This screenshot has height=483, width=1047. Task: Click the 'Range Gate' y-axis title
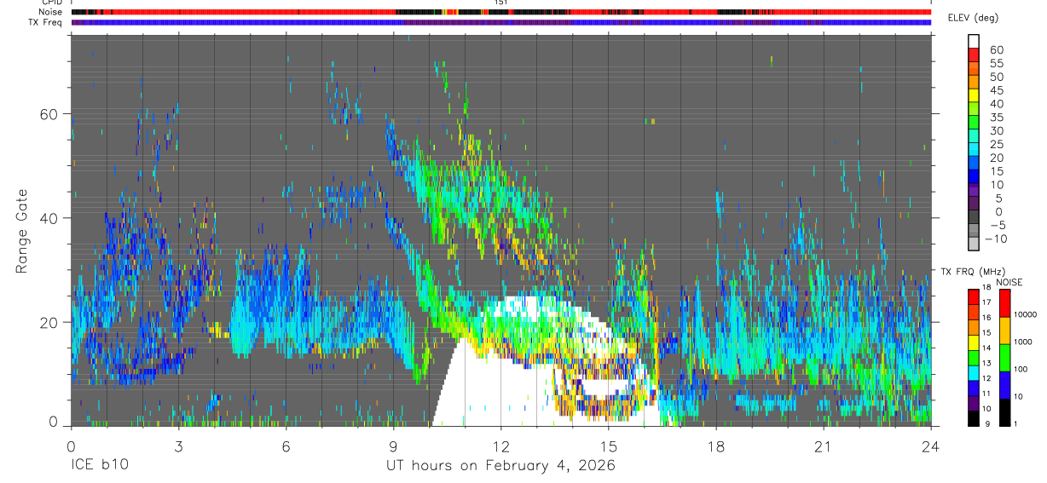(x=24, y=231)
